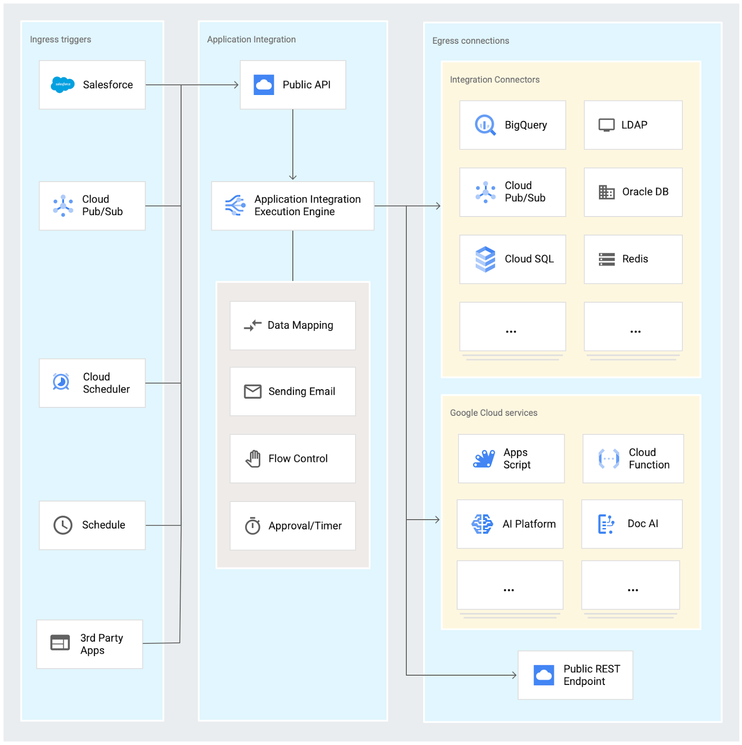Click the Sending Email envelope icon
Image resolution: width=742 pixels, height=745 pixels.
click(253, 392)
